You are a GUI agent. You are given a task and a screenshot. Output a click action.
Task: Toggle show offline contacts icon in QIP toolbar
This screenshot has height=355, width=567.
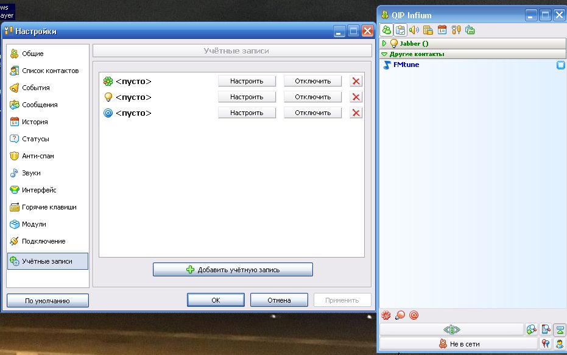[386, 30]
